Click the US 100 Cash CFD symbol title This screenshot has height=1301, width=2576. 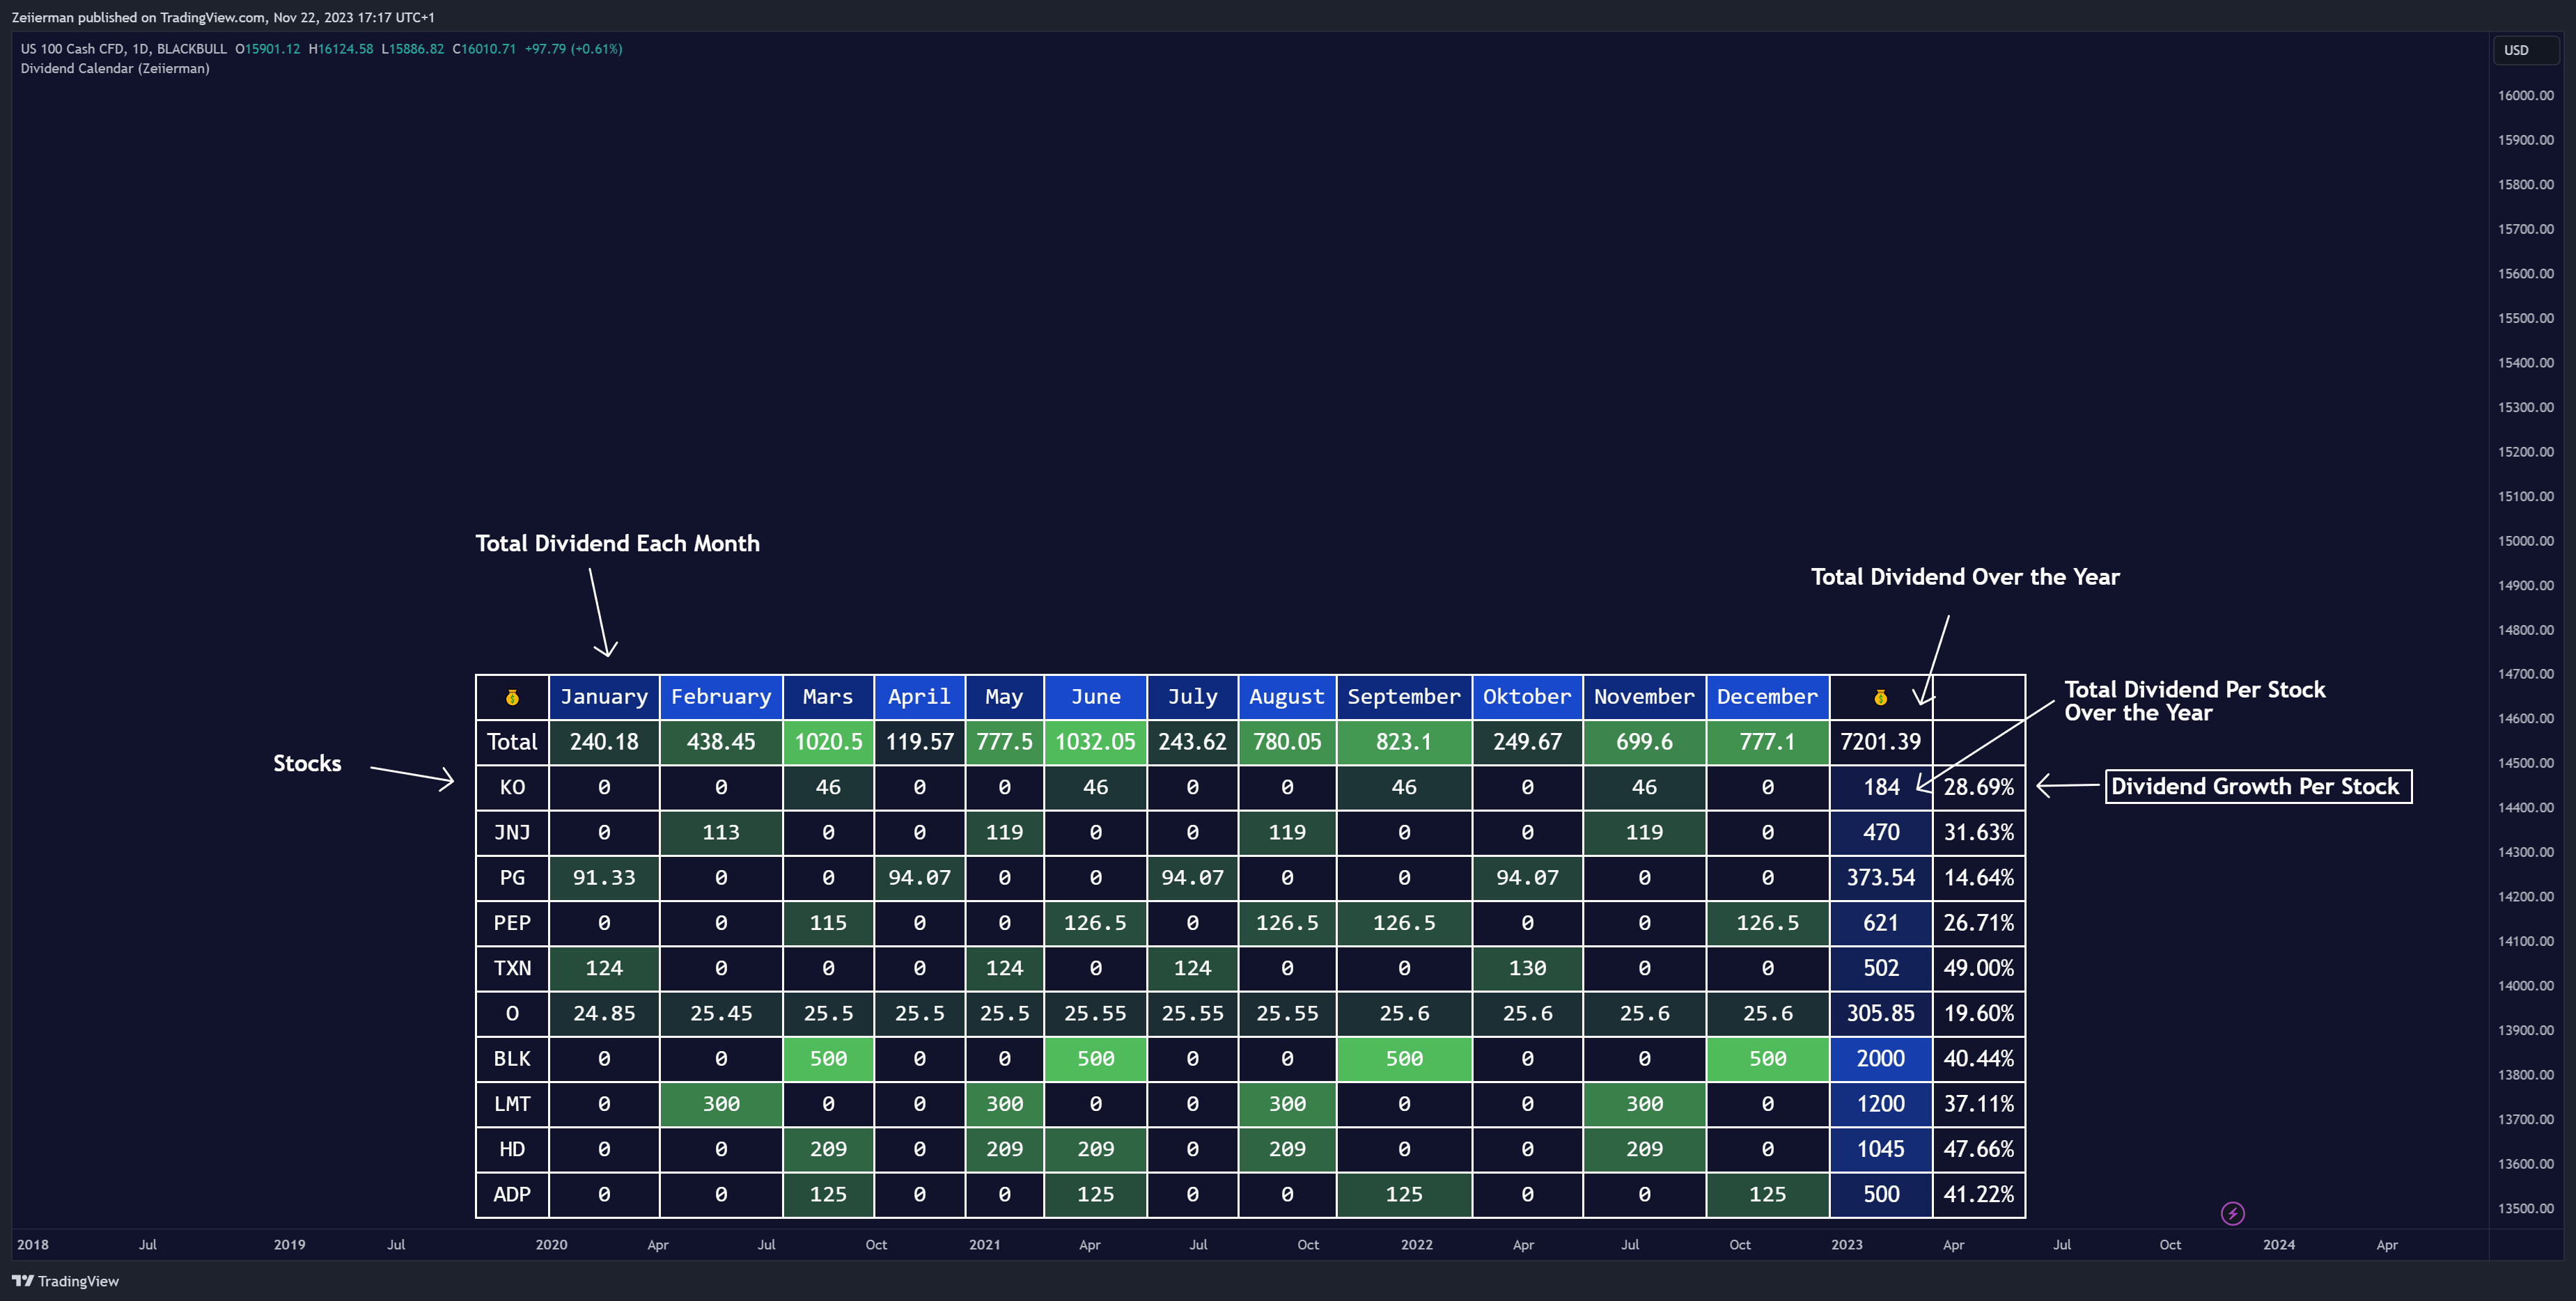coord(124,48)
